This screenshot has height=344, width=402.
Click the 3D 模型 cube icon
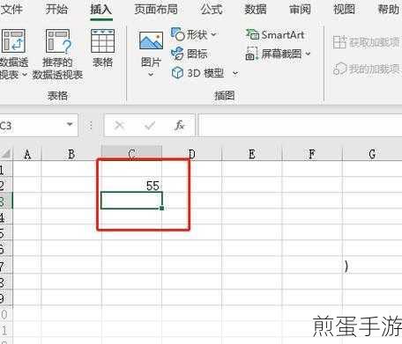tap(177, 72)
